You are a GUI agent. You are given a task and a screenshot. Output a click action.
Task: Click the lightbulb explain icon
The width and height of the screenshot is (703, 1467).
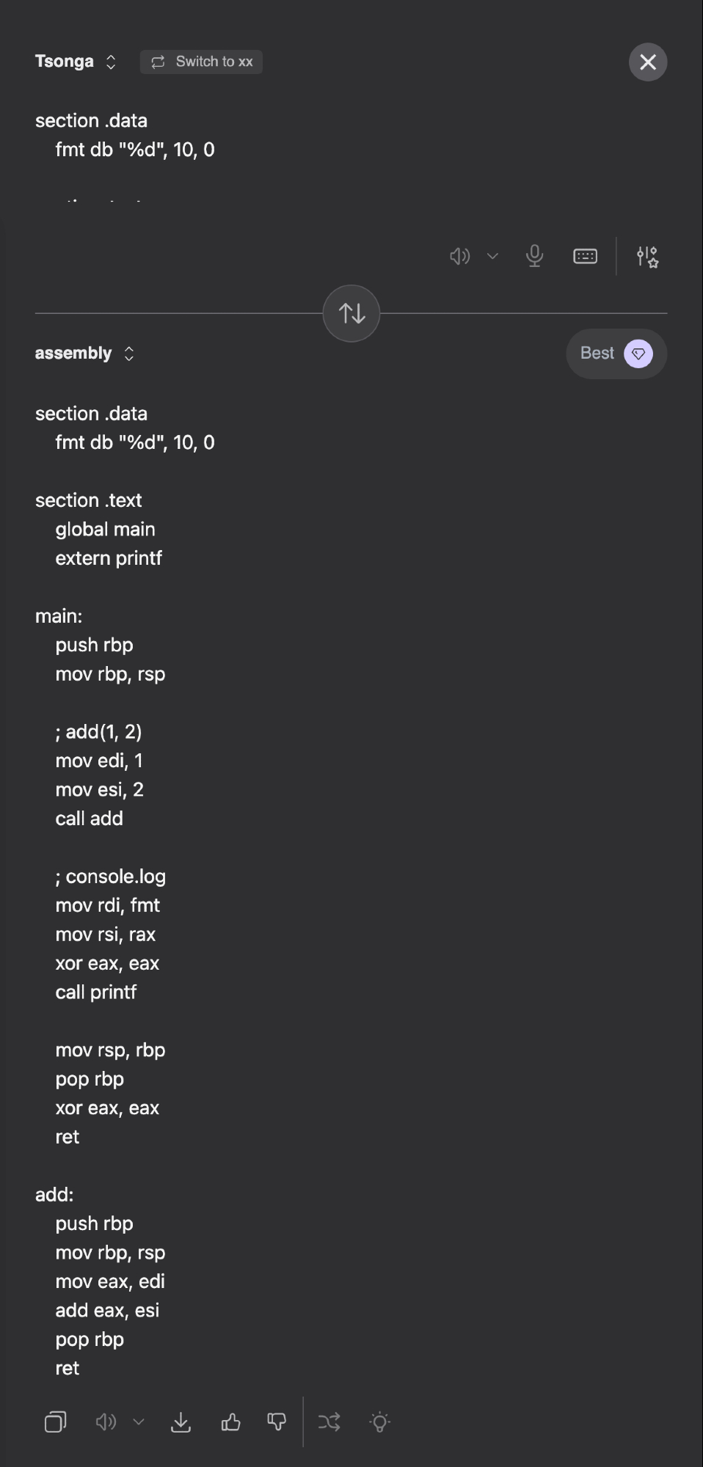click(379, 1422)
